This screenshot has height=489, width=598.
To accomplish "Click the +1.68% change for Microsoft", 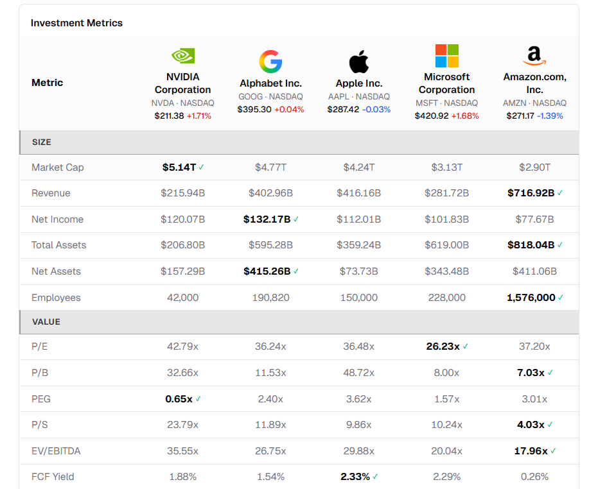I will coord(465,116).
